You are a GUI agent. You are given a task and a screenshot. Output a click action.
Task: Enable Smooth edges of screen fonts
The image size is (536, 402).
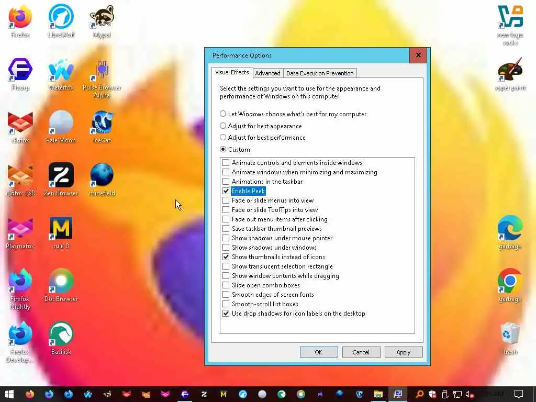(226, 294)
